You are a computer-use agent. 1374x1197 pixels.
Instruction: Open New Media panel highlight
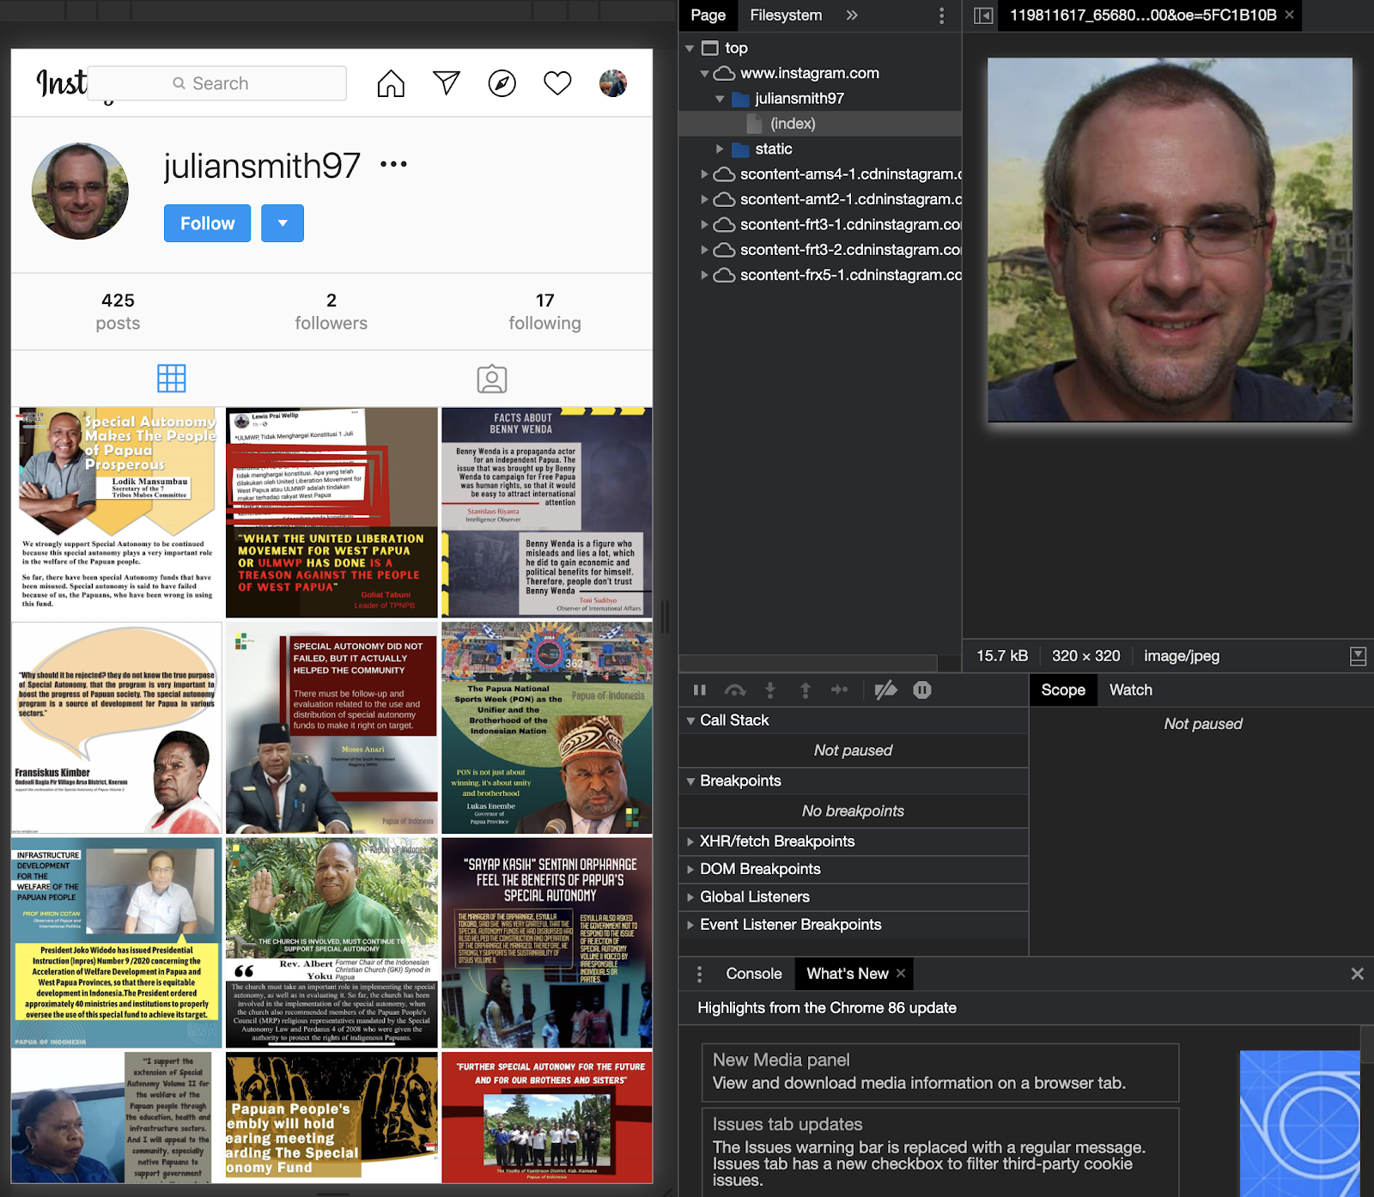tap(940, 1072)
